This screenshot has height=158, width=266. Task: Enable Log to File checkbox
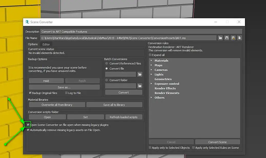point(66,93)
